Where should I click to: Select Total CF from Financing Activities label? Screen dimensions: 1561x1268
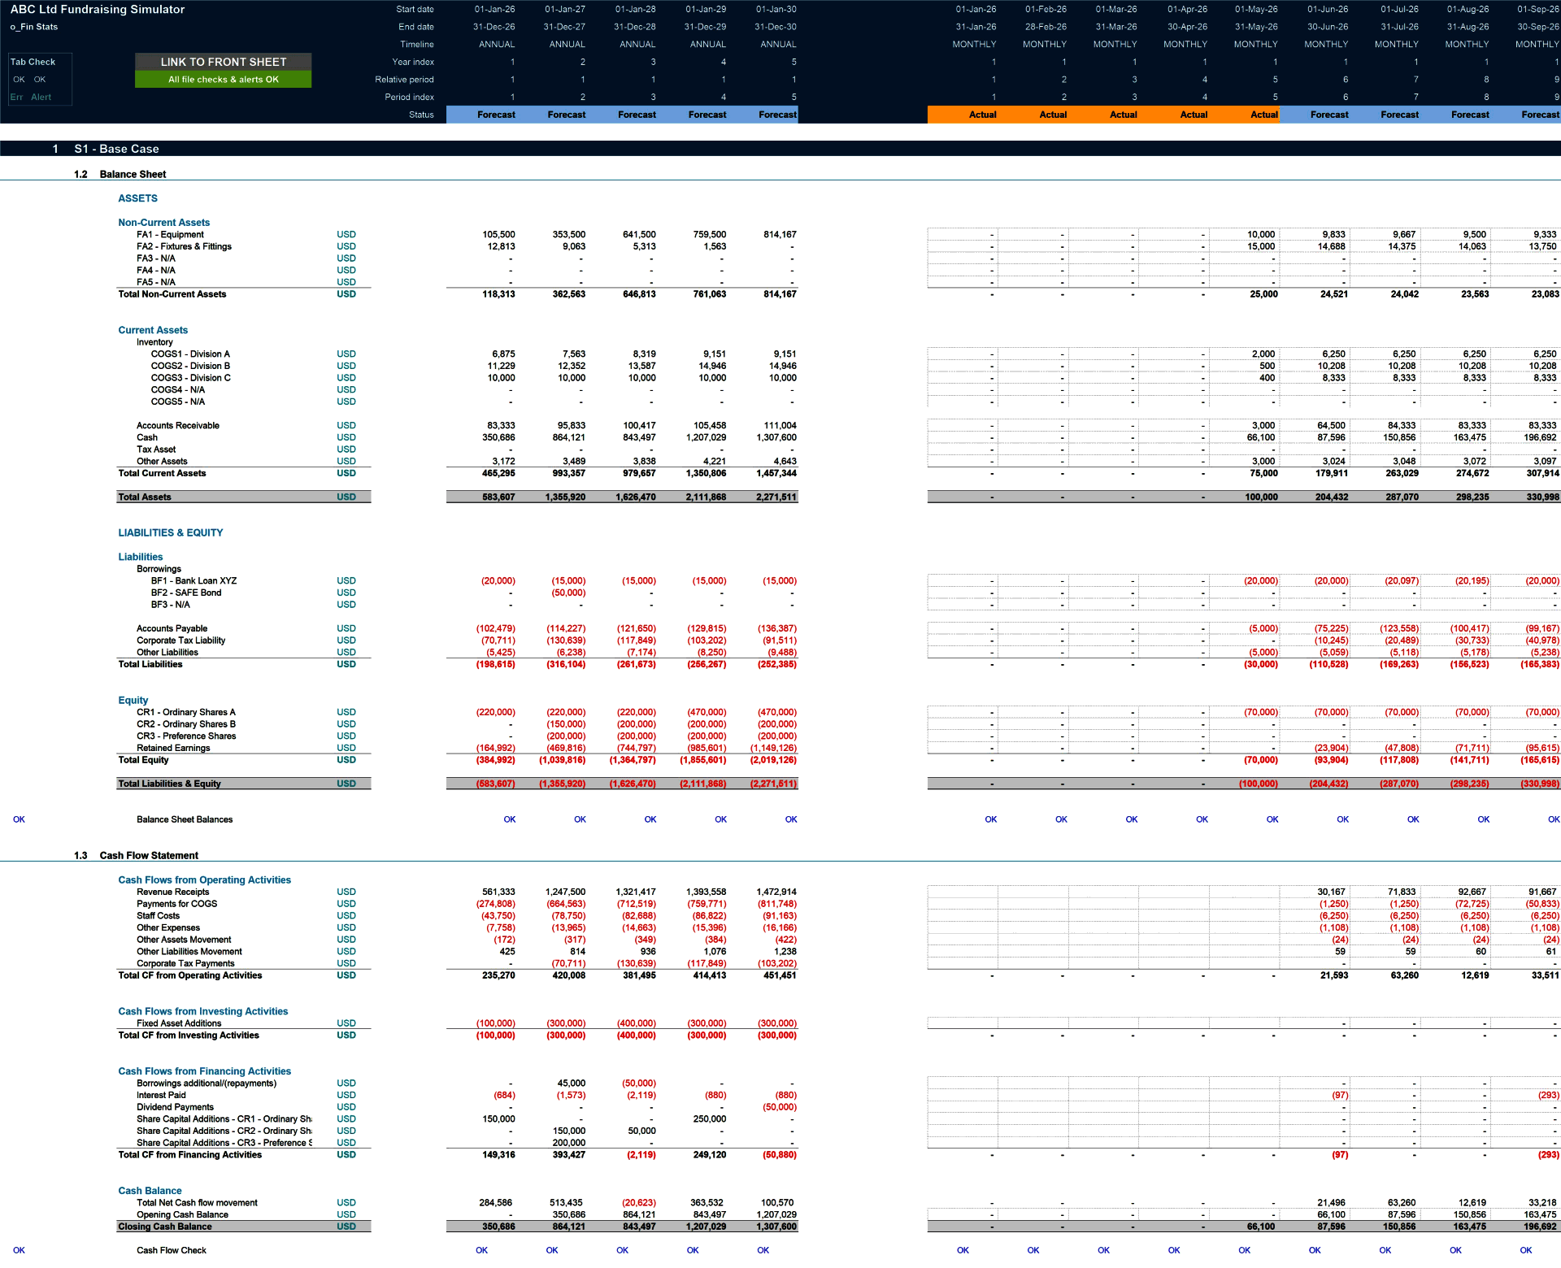coord(189,1155)
